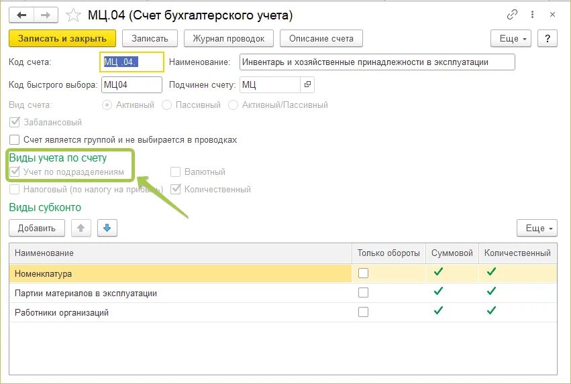
Task: Select the Пассивный radio button
Action: pyautogui.click(x=166, y=105)
